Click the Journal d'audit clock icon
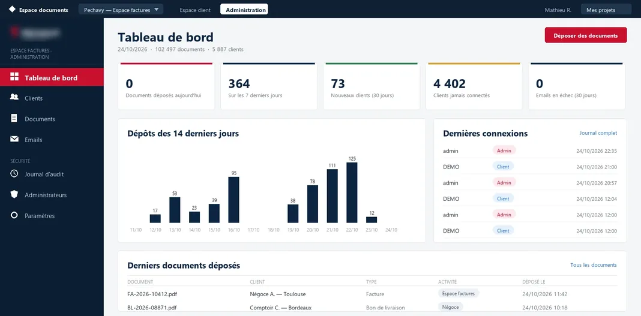641x316 pixels. pyautogui.click(x=14, y=173)
